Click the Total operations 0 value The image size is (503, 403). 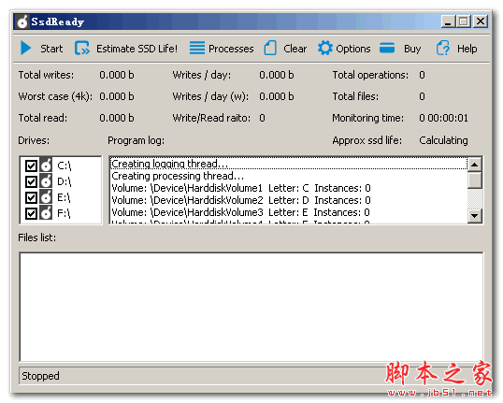point(422,75)
